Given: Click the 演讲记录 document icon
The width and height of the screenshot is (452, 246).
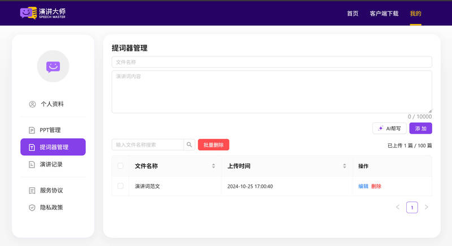Looking at the screenshot, I should coord(32,165).
